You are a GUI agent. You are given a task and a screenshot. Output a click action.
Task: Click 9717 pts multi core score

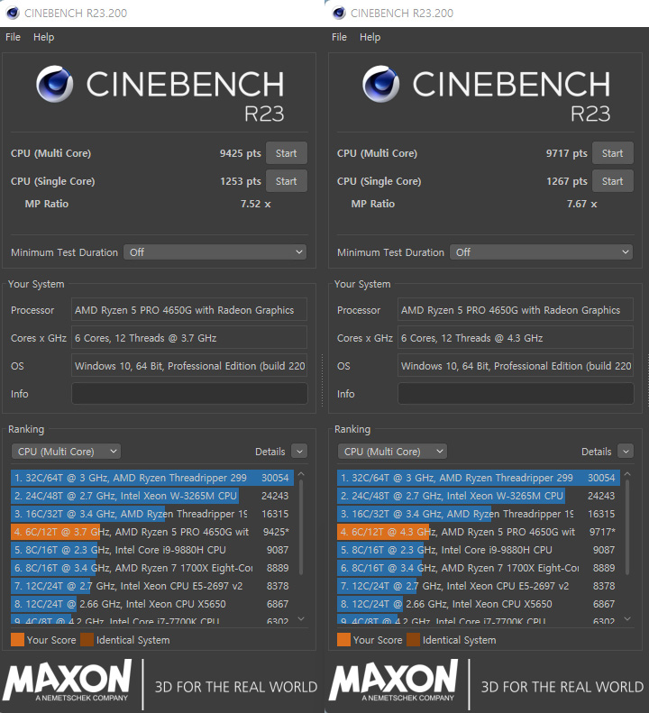[567, 153]
